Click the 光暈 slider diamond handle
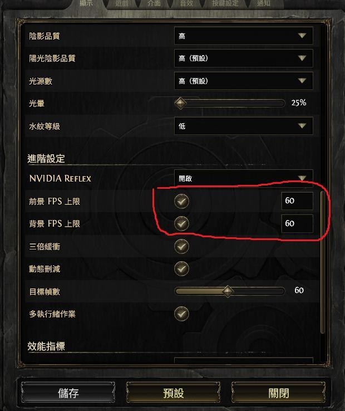Screen dimensions: 345x411 point(180,103)
